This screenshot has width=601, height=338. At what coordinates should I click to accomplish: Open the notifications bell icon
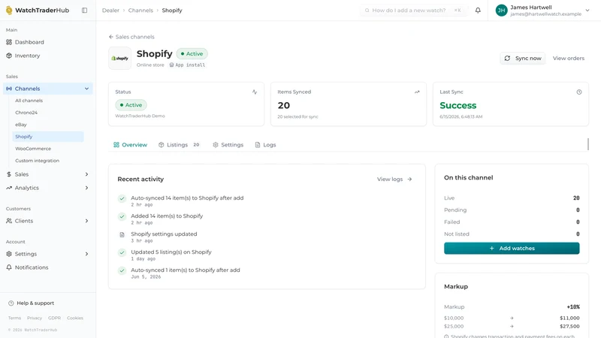(478, 11)
